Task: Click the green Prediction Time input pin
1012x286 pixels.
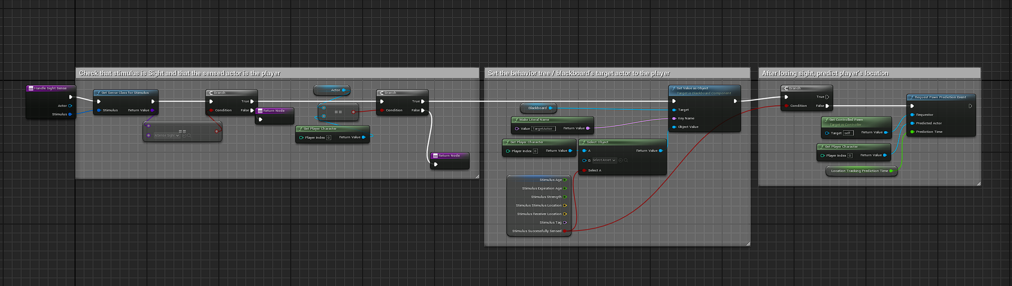Action: click(x=912, y=132)
